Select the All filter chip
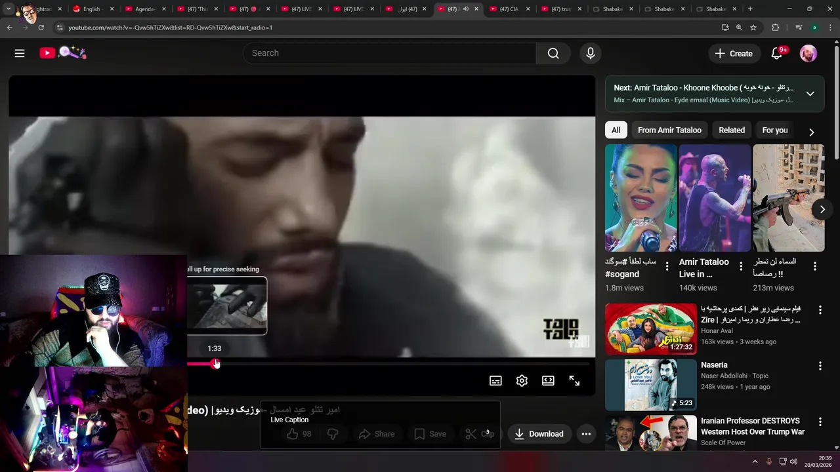The image size is (840, 472). click(616, 130)
